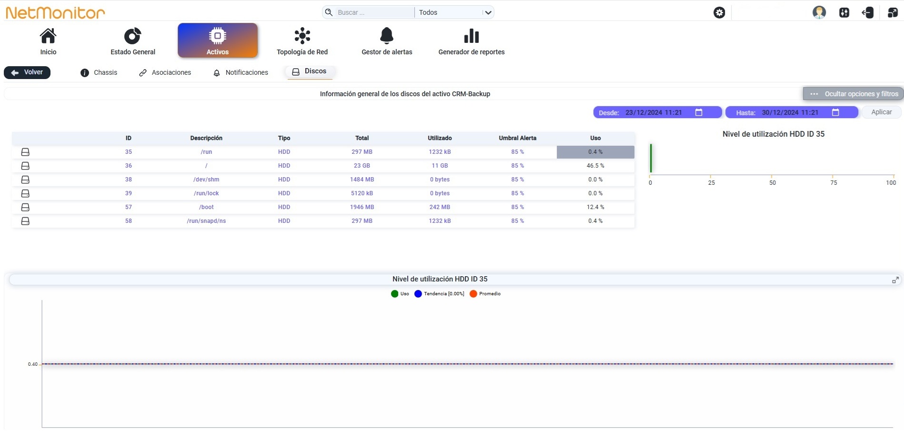Click the logout arrow icon in header
904x431 pixels.
point(868,13)
